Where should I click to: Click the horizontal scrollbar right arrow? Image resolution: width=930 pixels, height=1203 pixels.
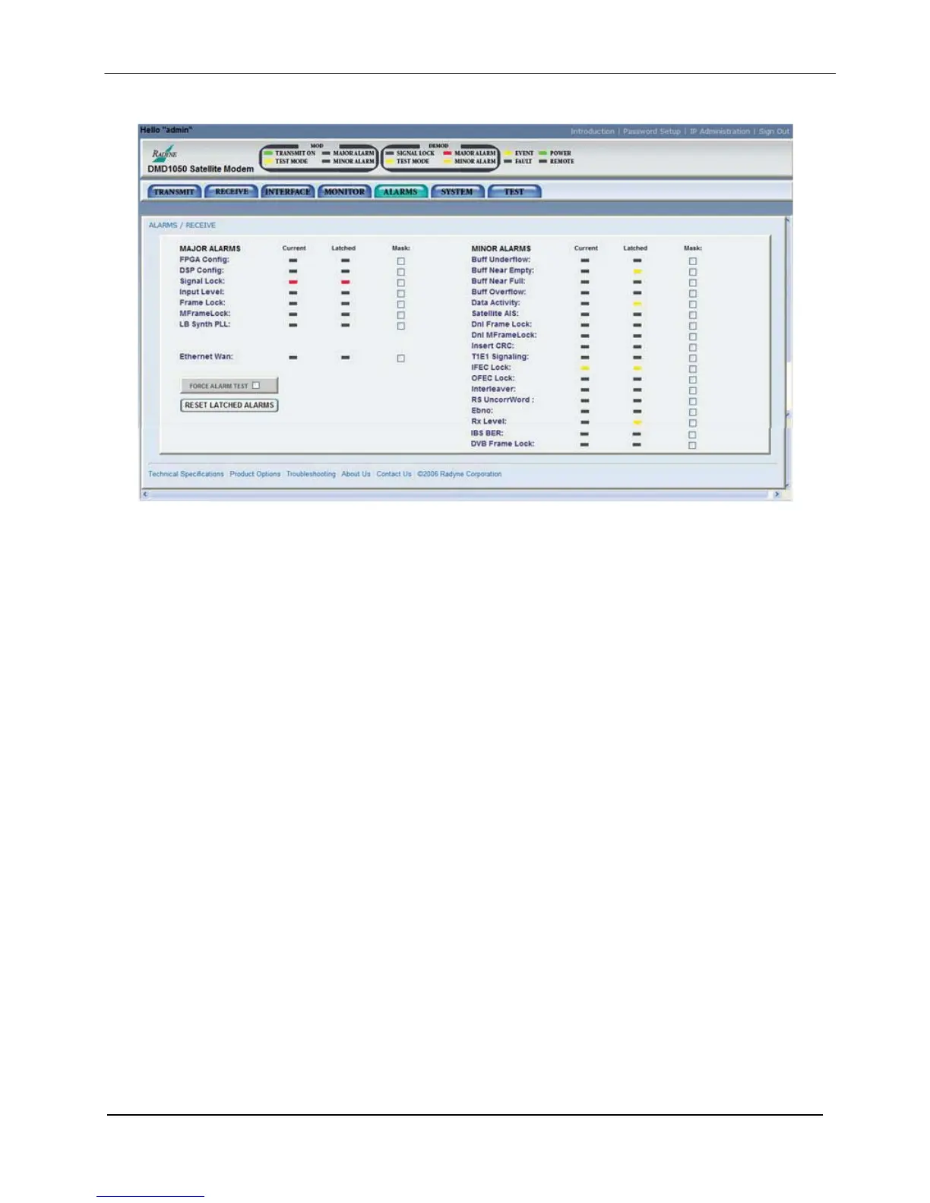click(777, 494)
